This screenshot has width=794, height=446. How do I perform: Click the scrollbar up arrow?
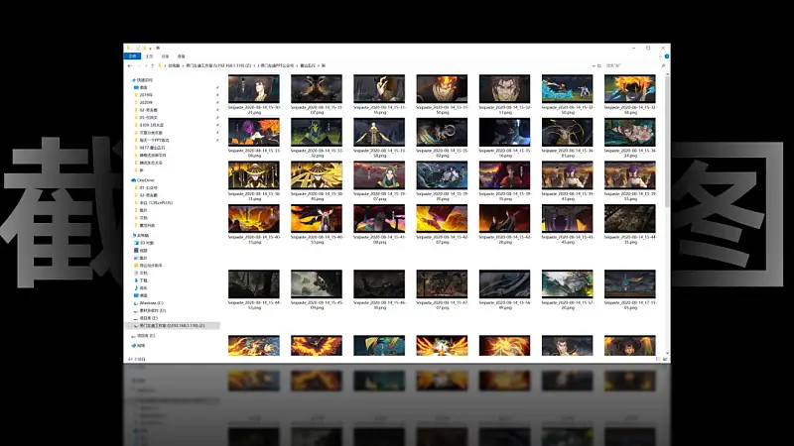667,75
